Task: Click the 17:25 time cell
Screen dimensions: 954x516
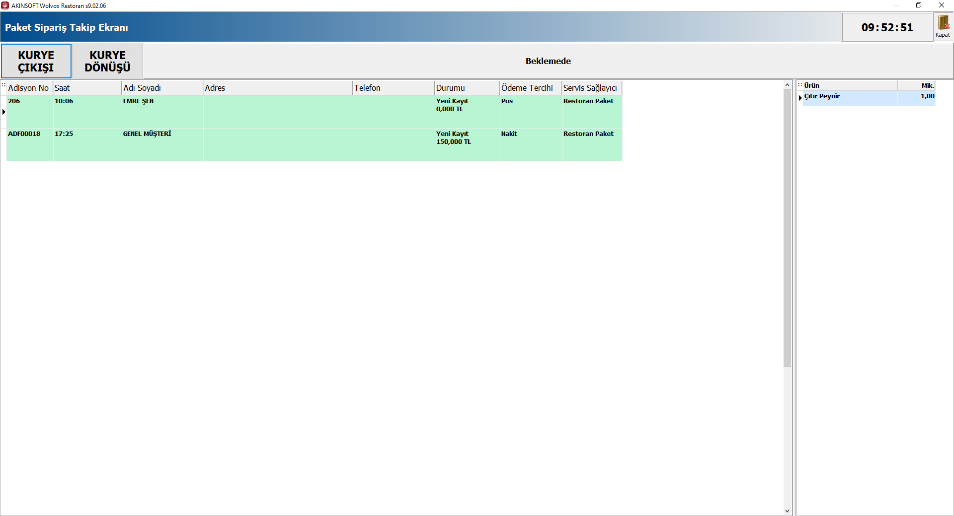Action: [x=87, y=144]
